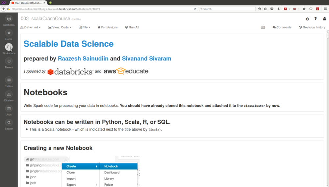
Task: Open the Clusters icon in sidebar
Action: tap(9, 94)
